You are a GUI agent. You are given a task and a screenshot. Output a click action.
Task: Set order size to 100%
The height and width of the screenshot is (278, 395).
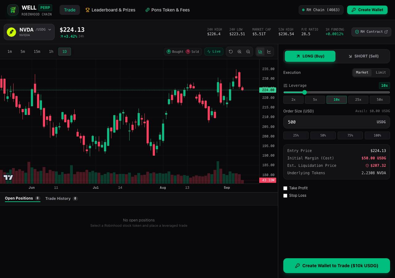tap(377, 135)
